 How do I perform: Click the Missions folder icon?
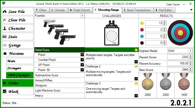[5, 53]
